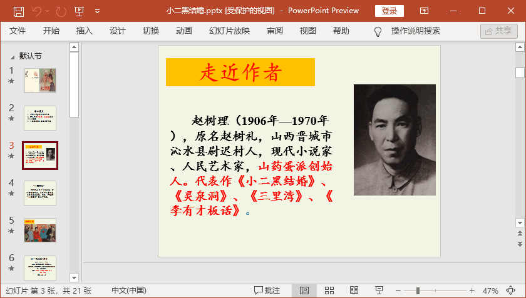Switch to Slide Sorter view in status bar
The width and height of the screenshot is (526, 298).
[329, 291]
